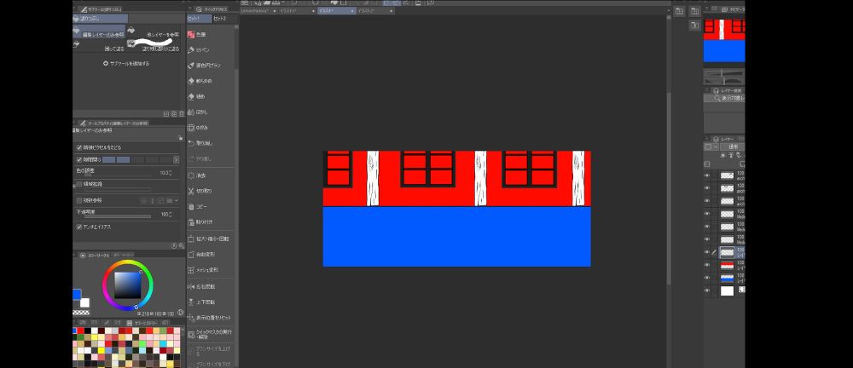Enable the multiple referring (複数参照) checkbox

click(x=79, y=200)
